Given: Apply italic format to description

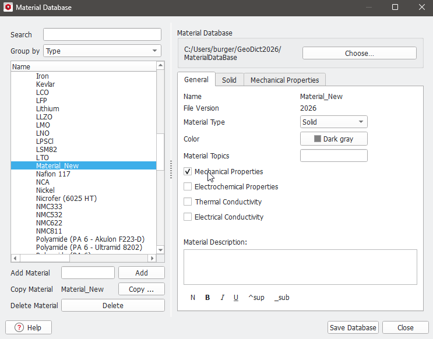Looking at the screenshot, I should (x=222, y=297).
